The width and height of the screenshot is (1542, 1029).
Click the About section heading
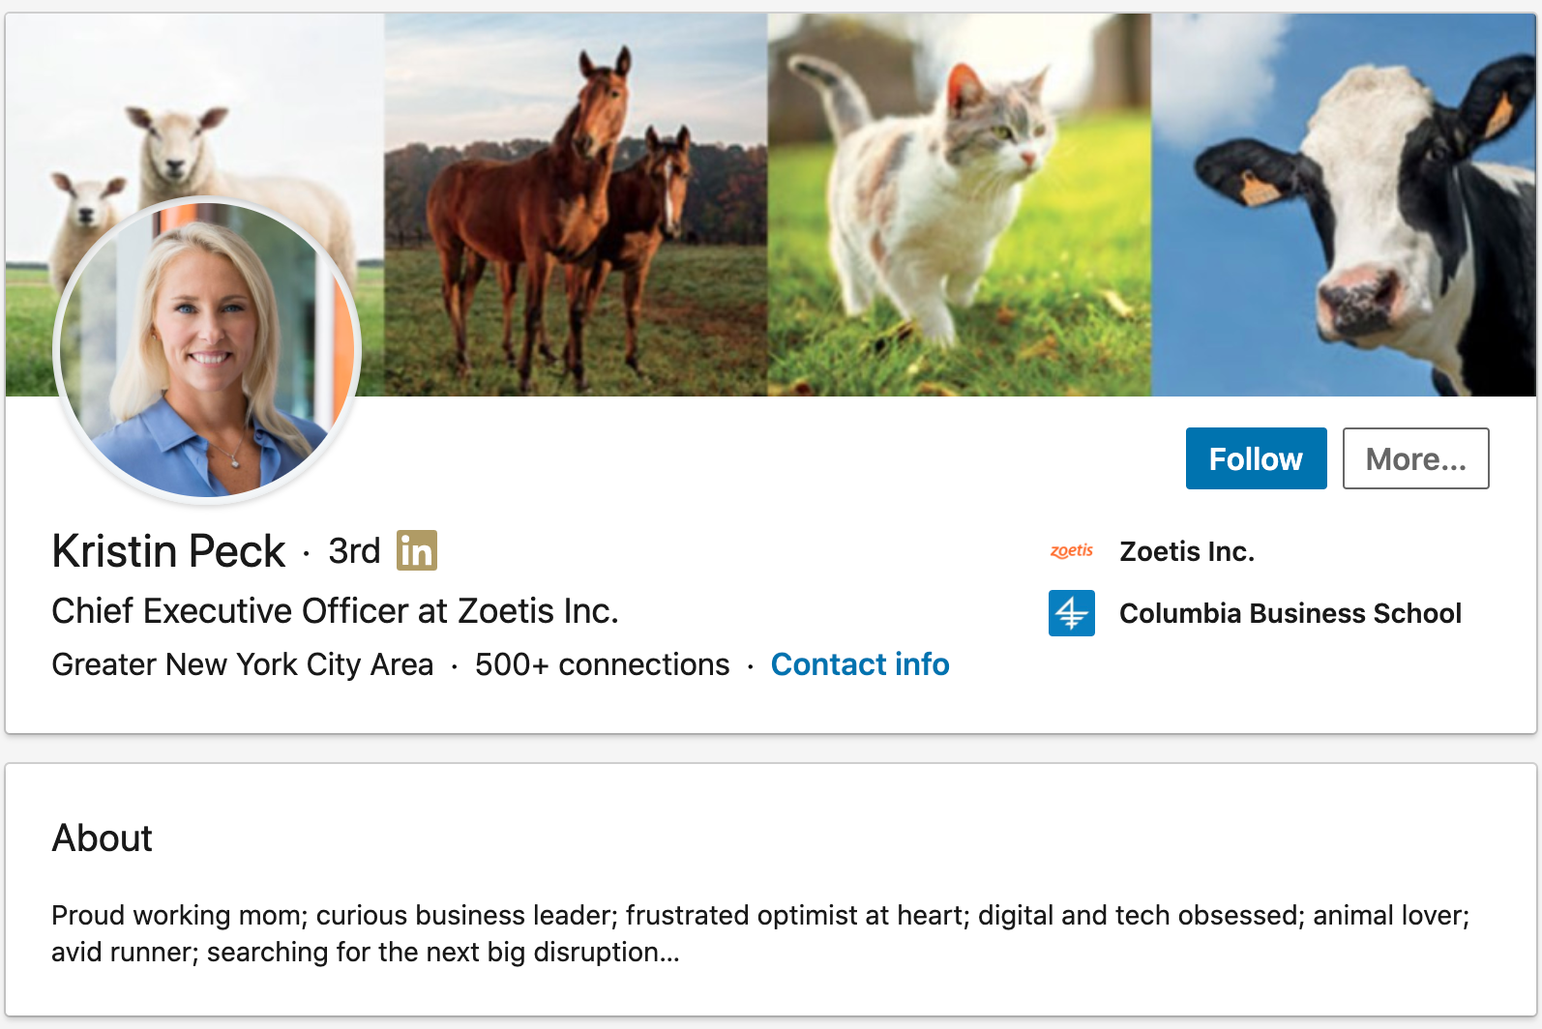(x=102, y=838)
